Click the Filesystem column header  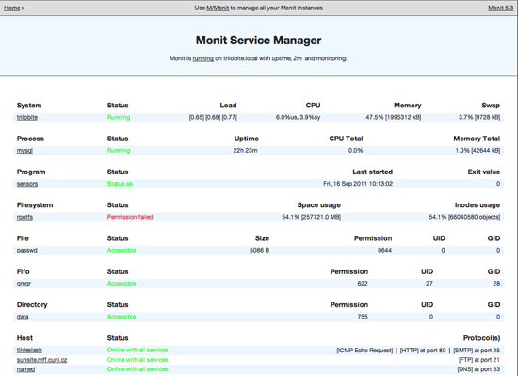pyautogui.click(x=35, y=205)
